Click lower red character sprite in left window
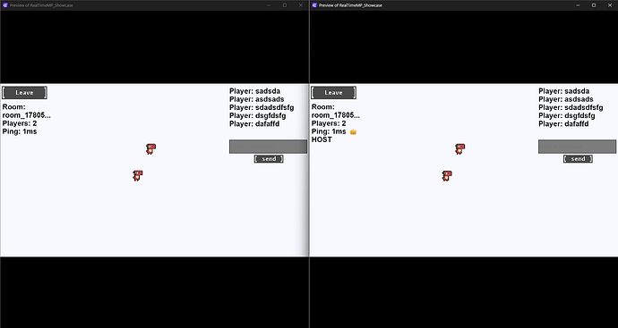The image size is (618, 328). click(138, 175)
